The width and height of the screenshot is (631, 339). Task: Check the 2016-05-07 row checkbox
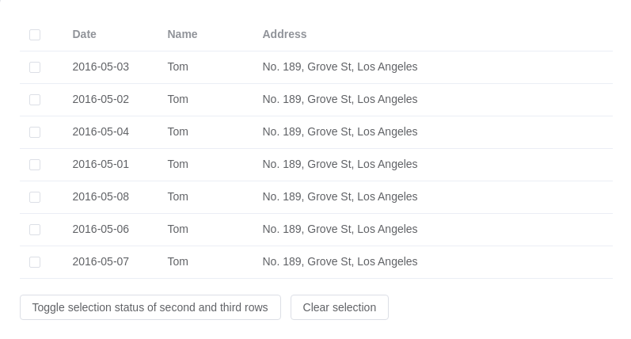[35, 262]
